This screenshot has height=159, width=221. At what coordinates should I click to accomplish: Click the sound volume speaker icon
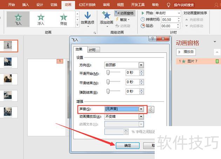point(151,109)
